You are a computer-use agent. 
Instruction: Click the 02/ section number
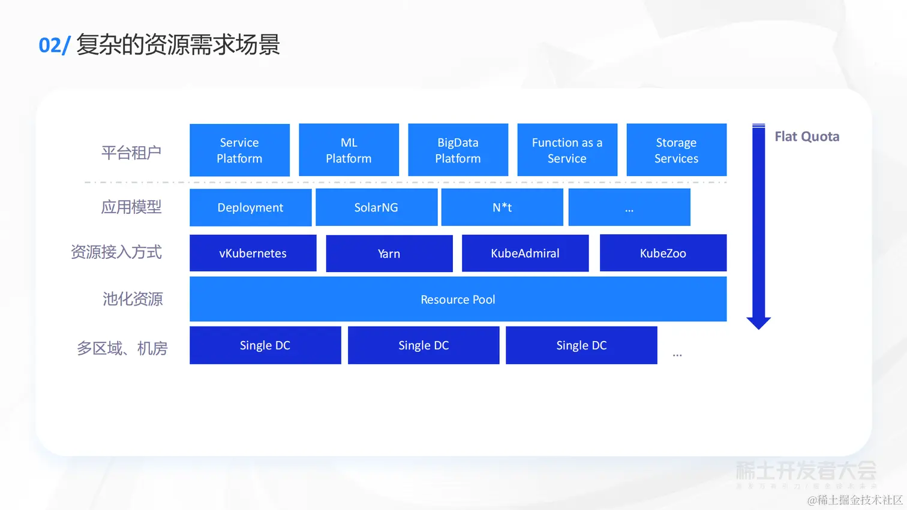click(x=55, y=46)
